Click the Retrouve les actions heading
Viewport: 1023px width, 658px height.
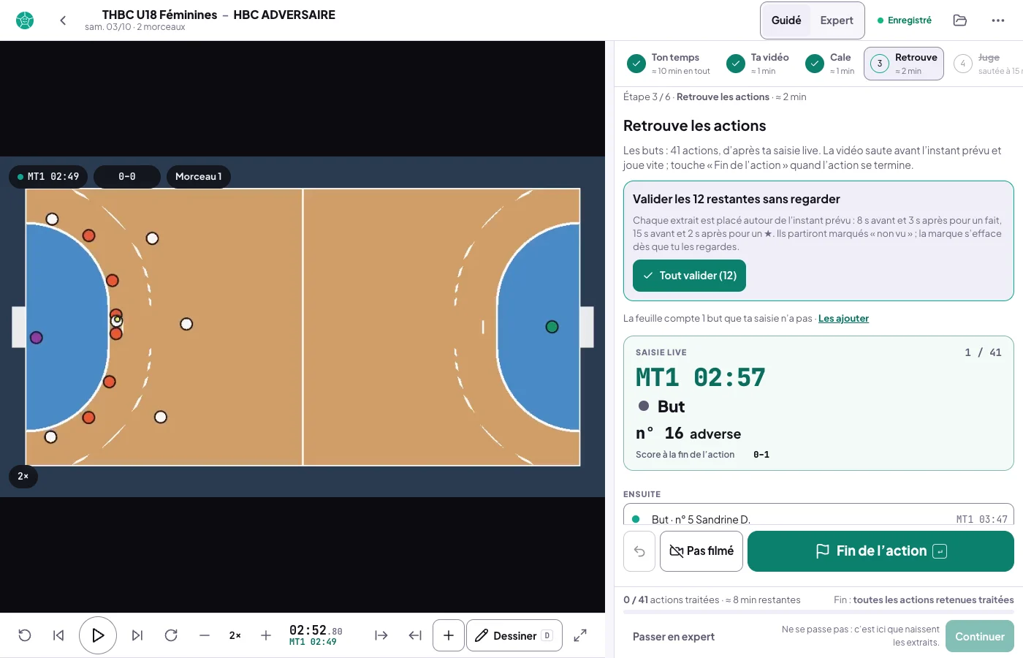694,126
